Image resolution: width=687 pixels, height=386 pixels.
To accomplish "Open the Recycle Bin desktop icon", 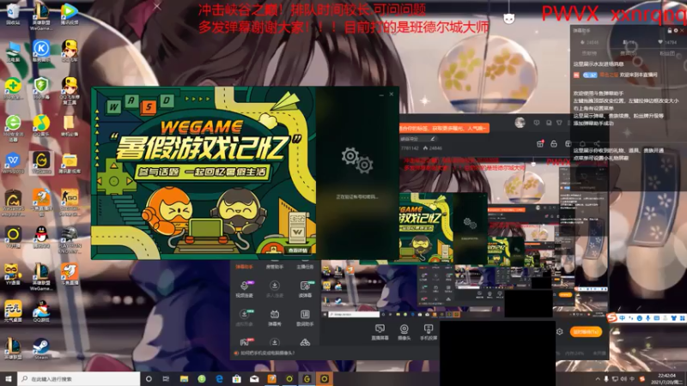I will [x=13, y=14].
